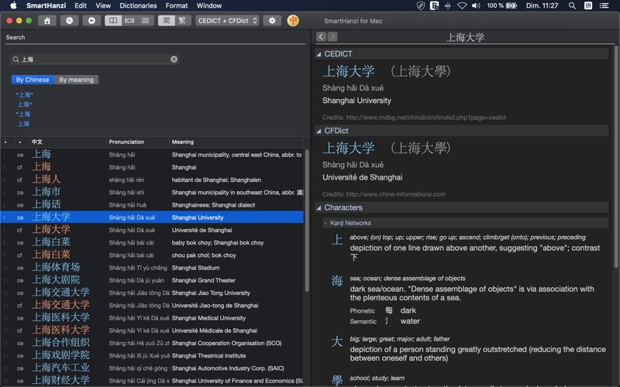This screenshot has height=387, width=620.
Task: Go forward with the detail pane's right arrow
Action: [x=332, y=36]
